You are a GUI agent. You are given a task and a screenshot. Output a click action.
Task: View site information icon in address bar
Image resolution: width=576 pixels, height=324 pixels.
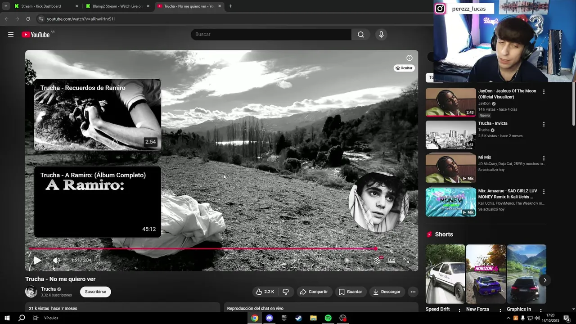(41, 19)
